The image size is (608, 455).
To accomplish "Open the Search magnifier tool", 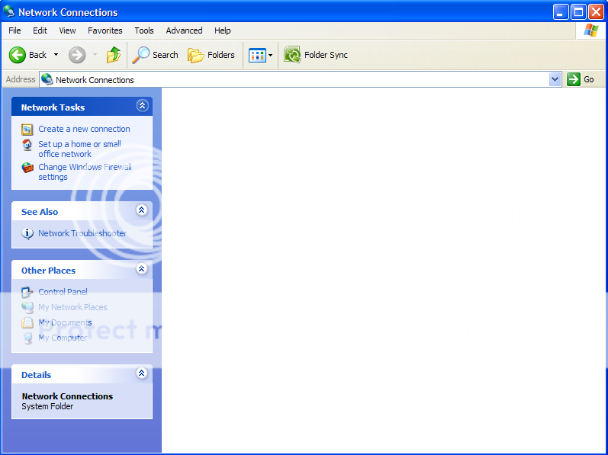I will coord(141,55).
